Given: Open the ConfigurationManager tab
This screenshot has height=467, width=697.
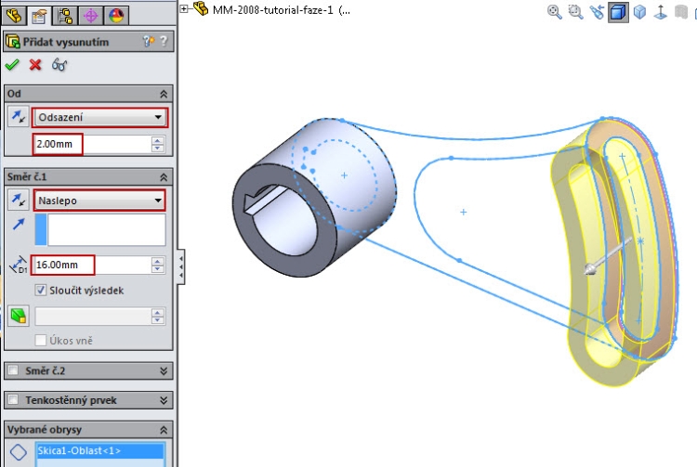Looking at the screenshot, I should pyautogui.click(x=65, y=16).
